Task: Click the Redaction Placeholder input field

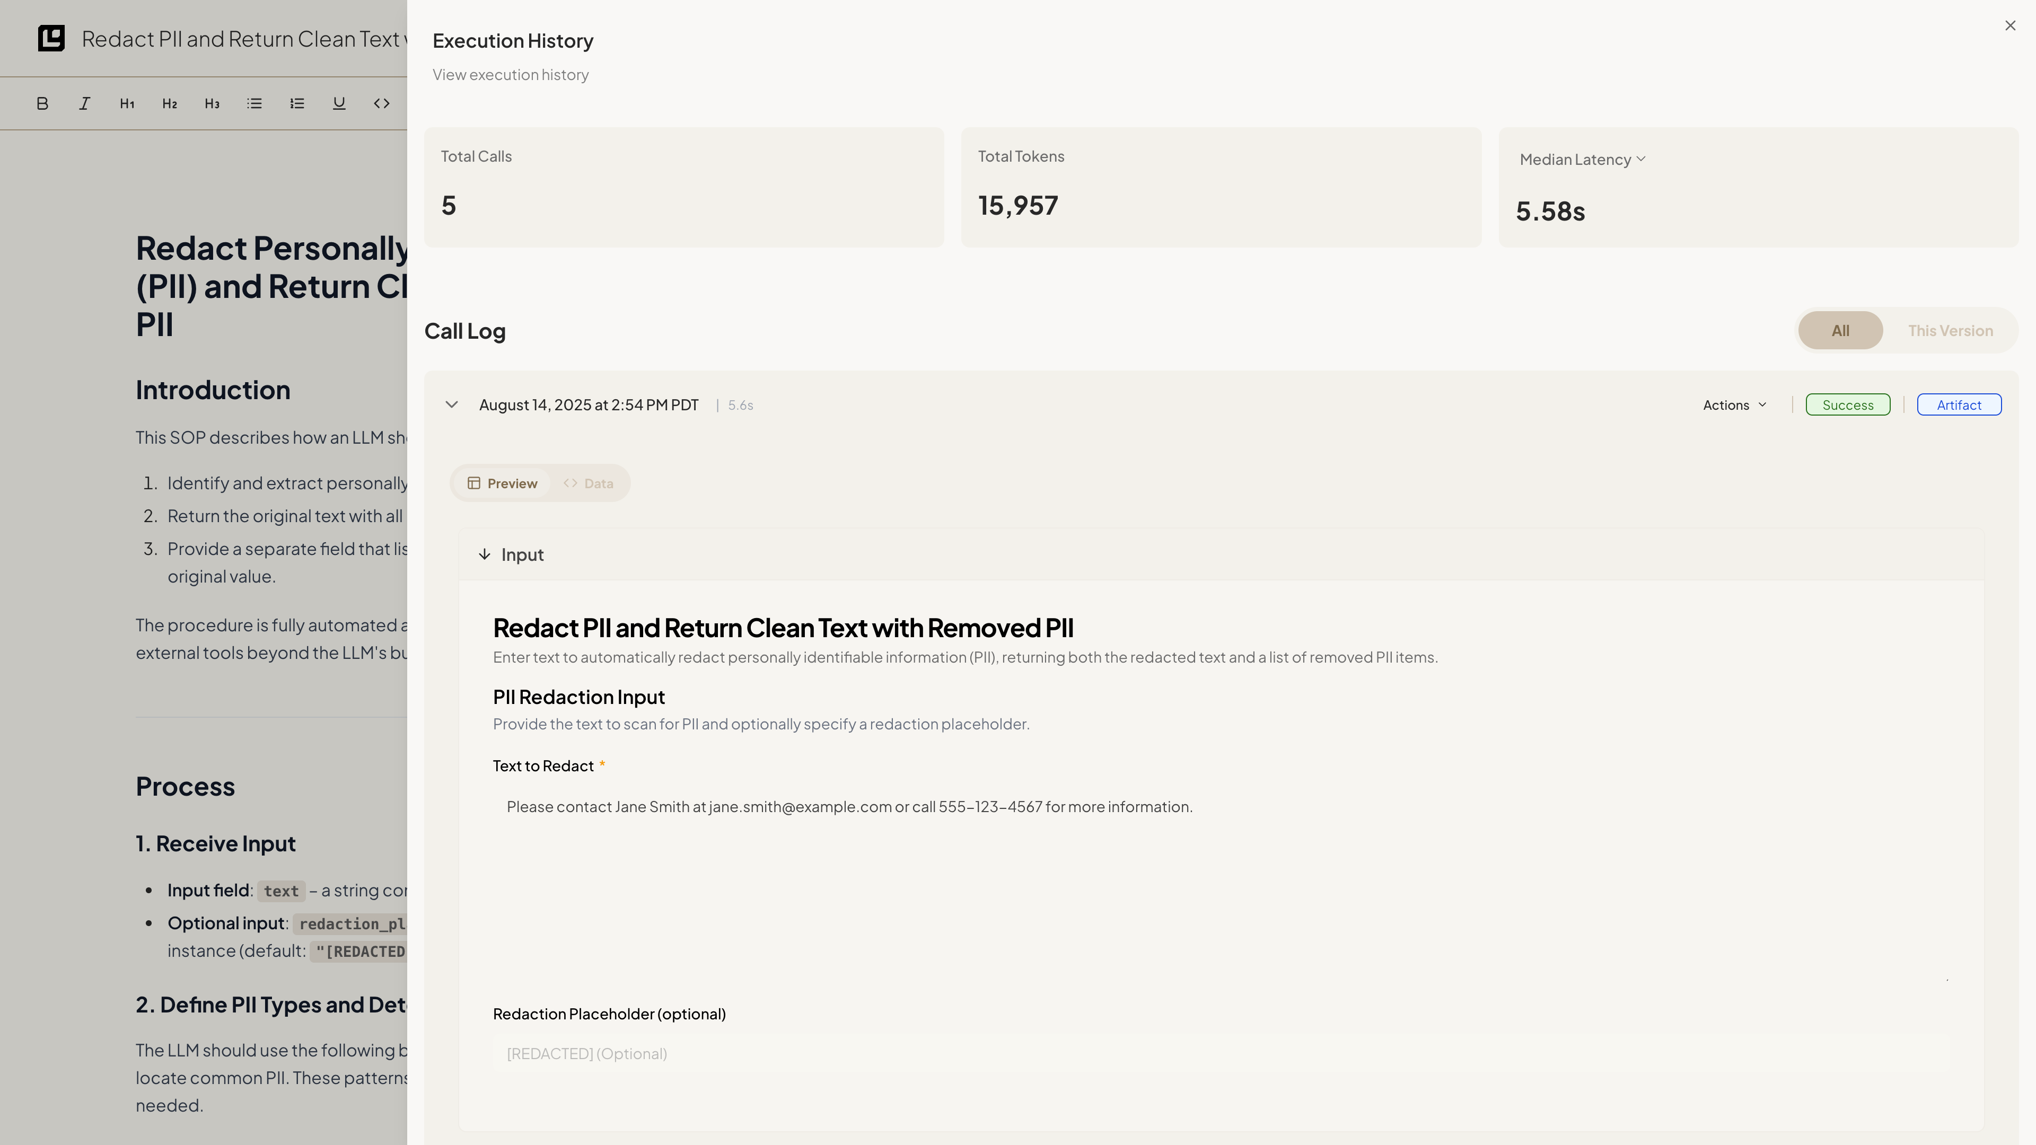Action: click(1221, 1053)
